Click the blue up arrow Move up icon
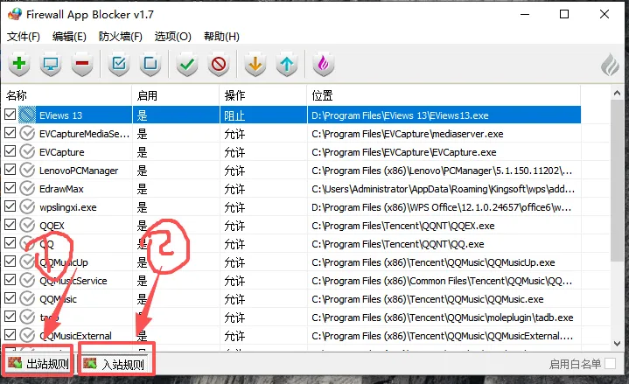 point(287,64)
